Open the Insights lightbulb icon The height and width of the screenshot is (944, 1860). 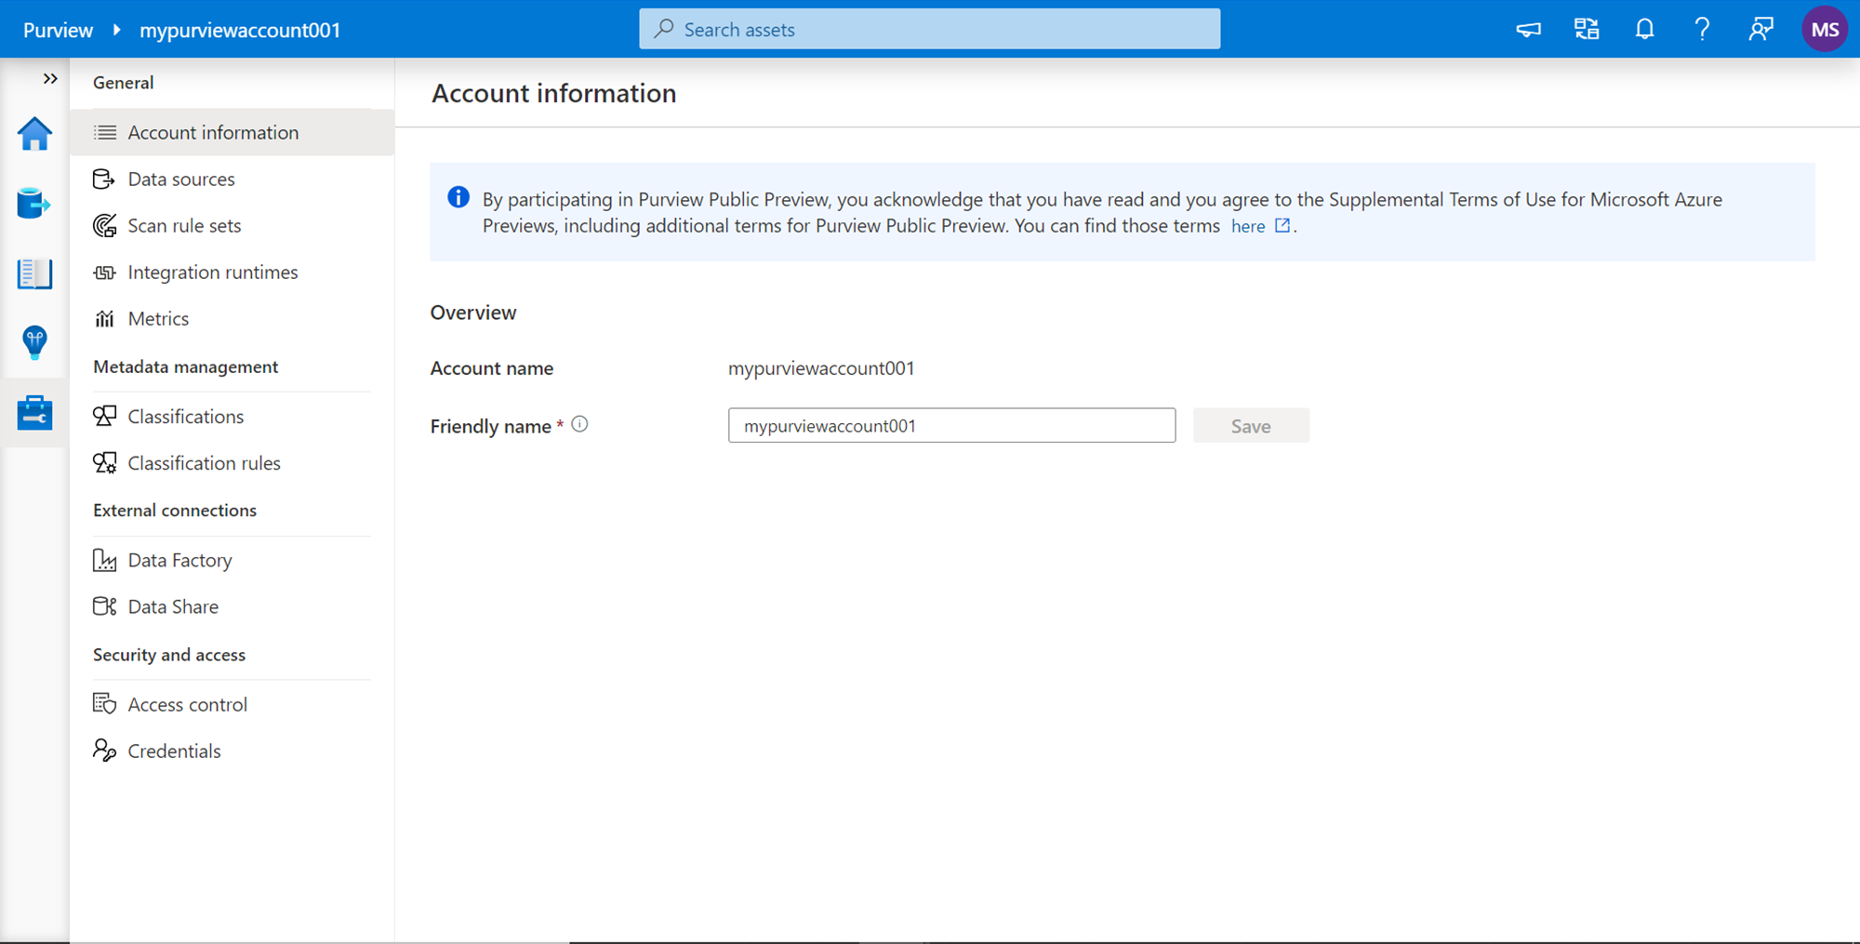click(34, 342)
